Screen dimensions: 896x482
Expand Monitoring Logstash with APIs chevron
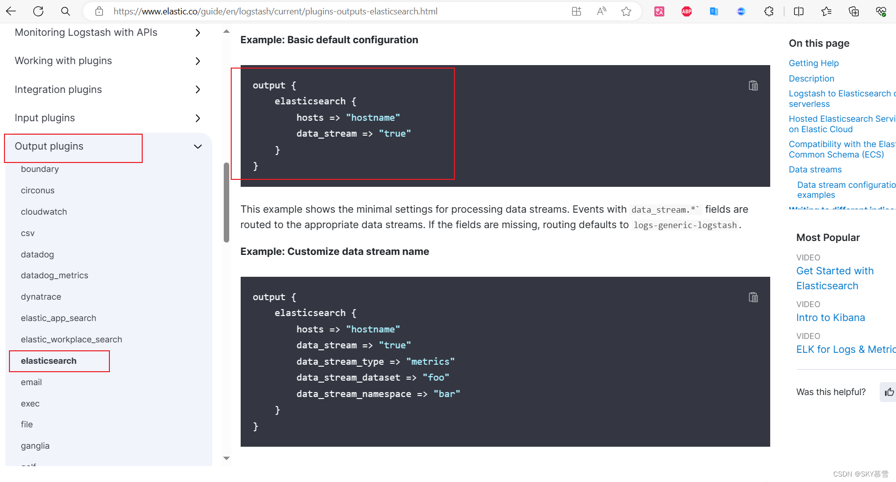point(198,33)
